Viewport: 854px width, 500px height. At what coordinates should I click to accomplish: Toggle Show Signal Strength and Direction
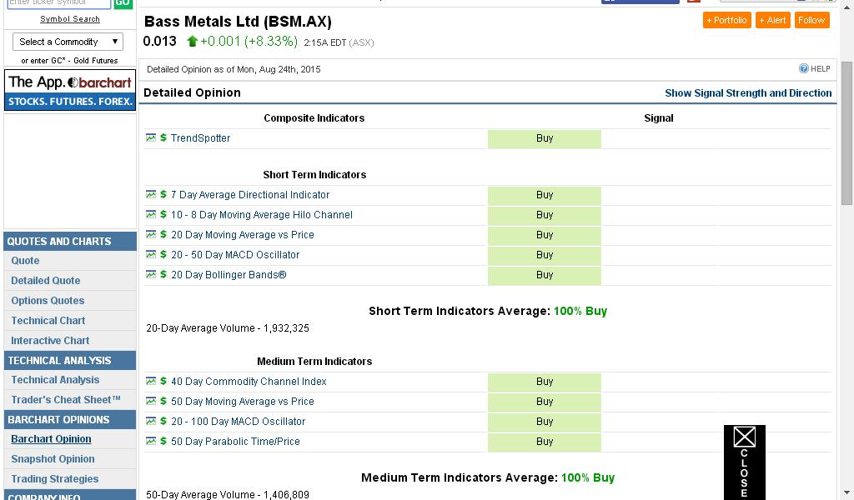pyautogui.click(x=748, y=93)
